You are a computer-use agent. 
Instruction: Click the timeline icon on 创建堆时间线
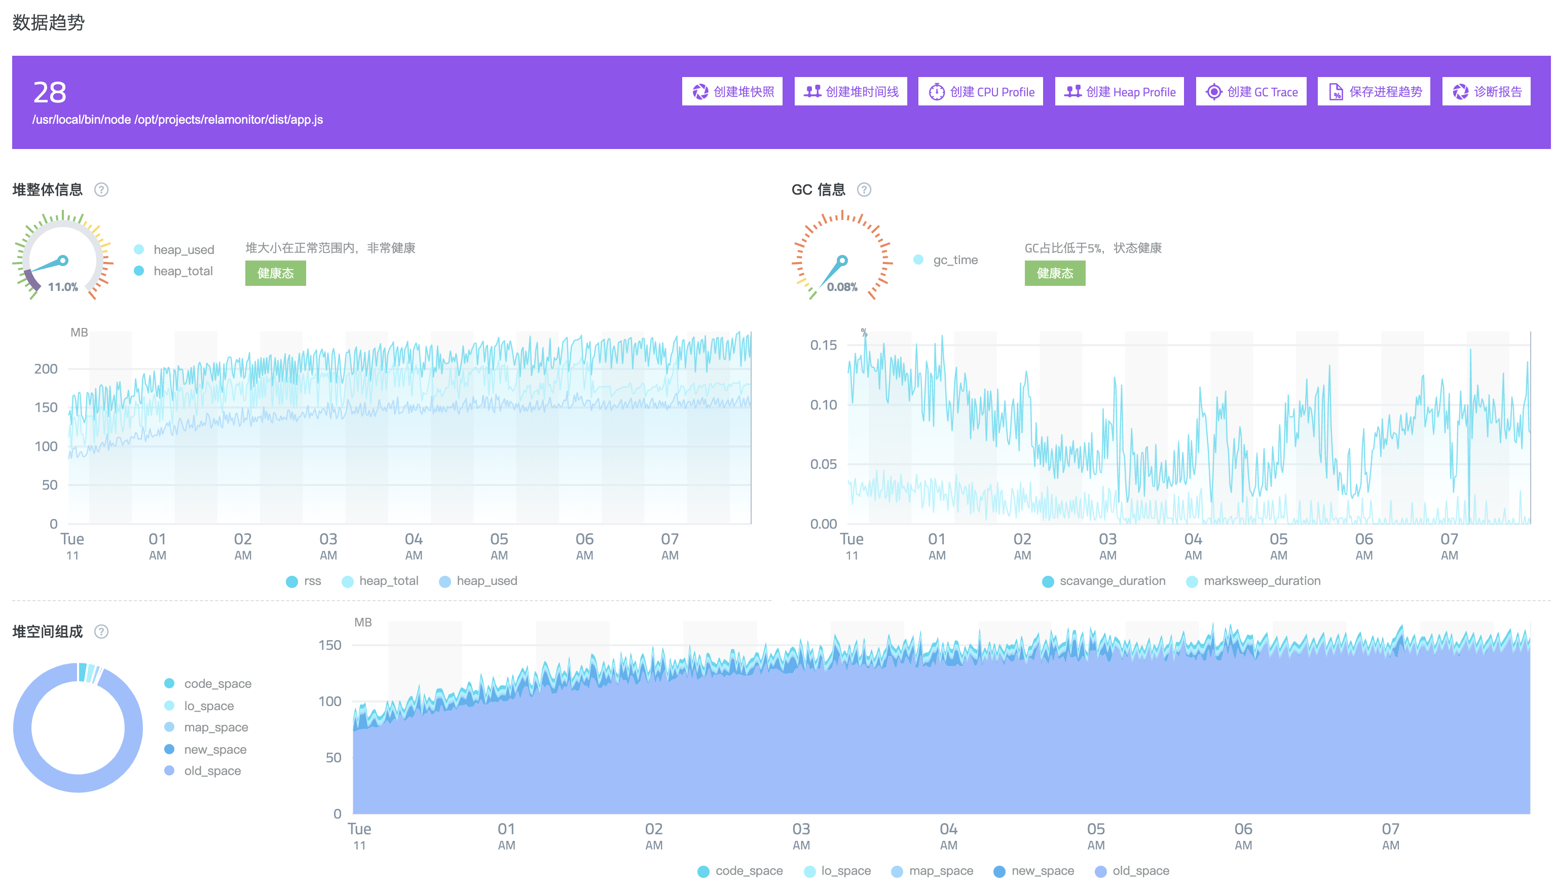pyautogui.click(x=812, y=91)
